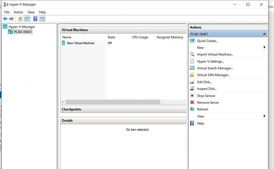
Task: Toggle the Show/Hide Console Tree toolbar icon
Action: click(x=27, y=19)
